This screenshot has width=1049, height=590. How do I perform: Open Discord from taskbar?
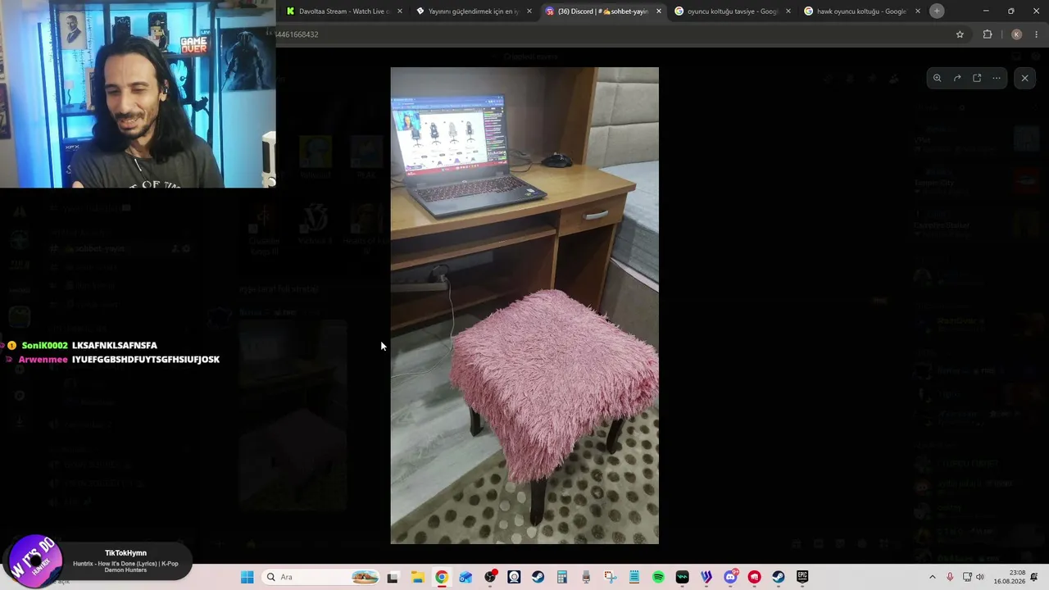click(x=730, y=577)
